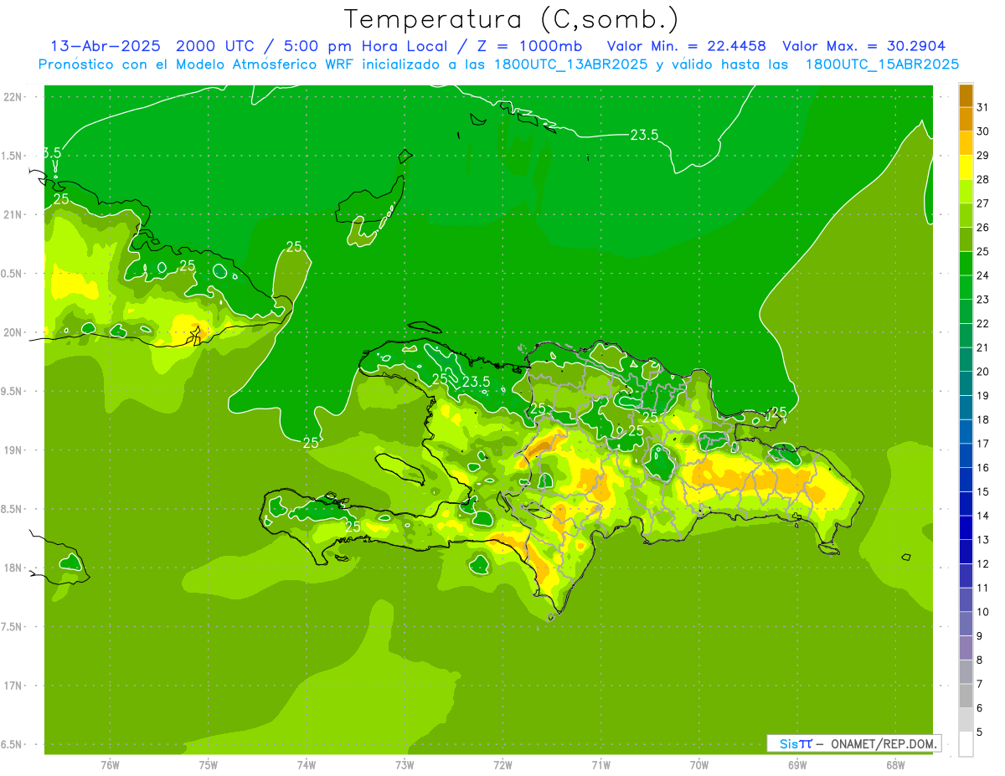Click the "72W" longitude label

pos(502,764)
